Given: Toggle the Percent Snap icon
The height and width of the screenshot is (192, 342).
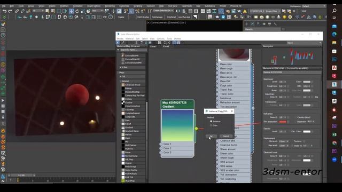Looking at the screenshot, I should pyautogui.click(x=137, y=11).
